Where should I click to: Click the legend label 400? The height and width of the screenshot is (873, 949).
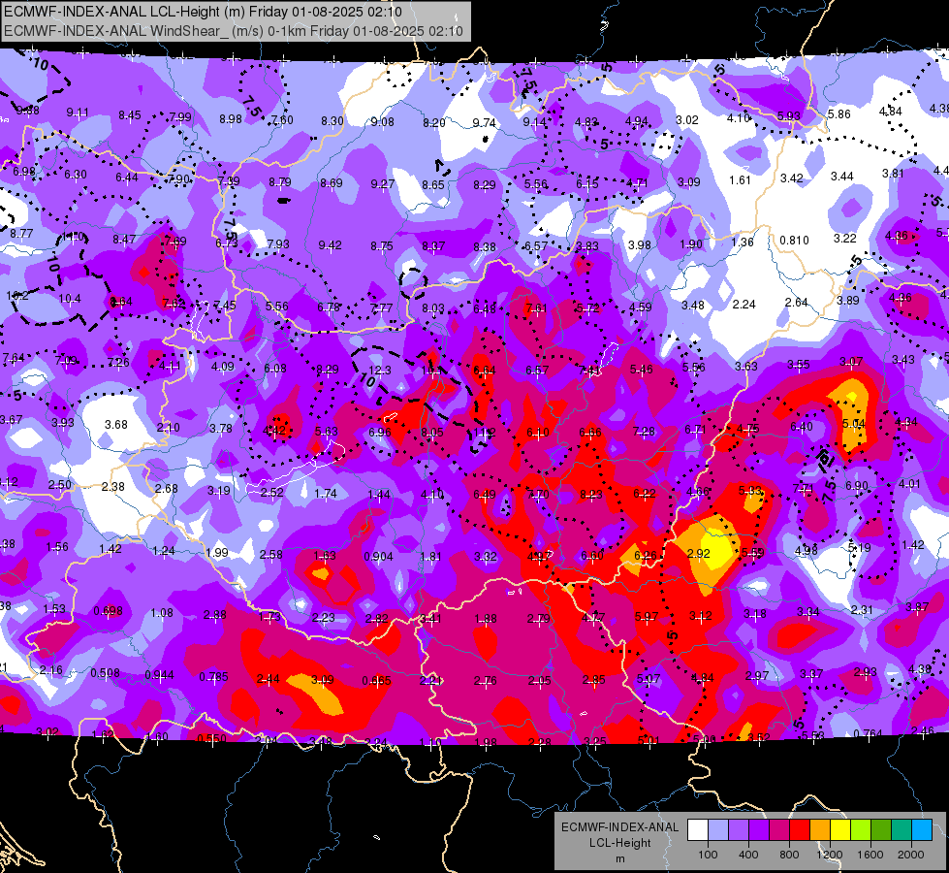tap(748, 855)
